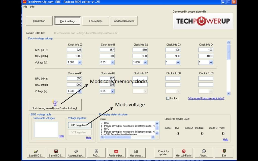Open 'Why would I lock my clock infos?' link
The width and height of the screenshot is (258, 161).
(206, 98)
